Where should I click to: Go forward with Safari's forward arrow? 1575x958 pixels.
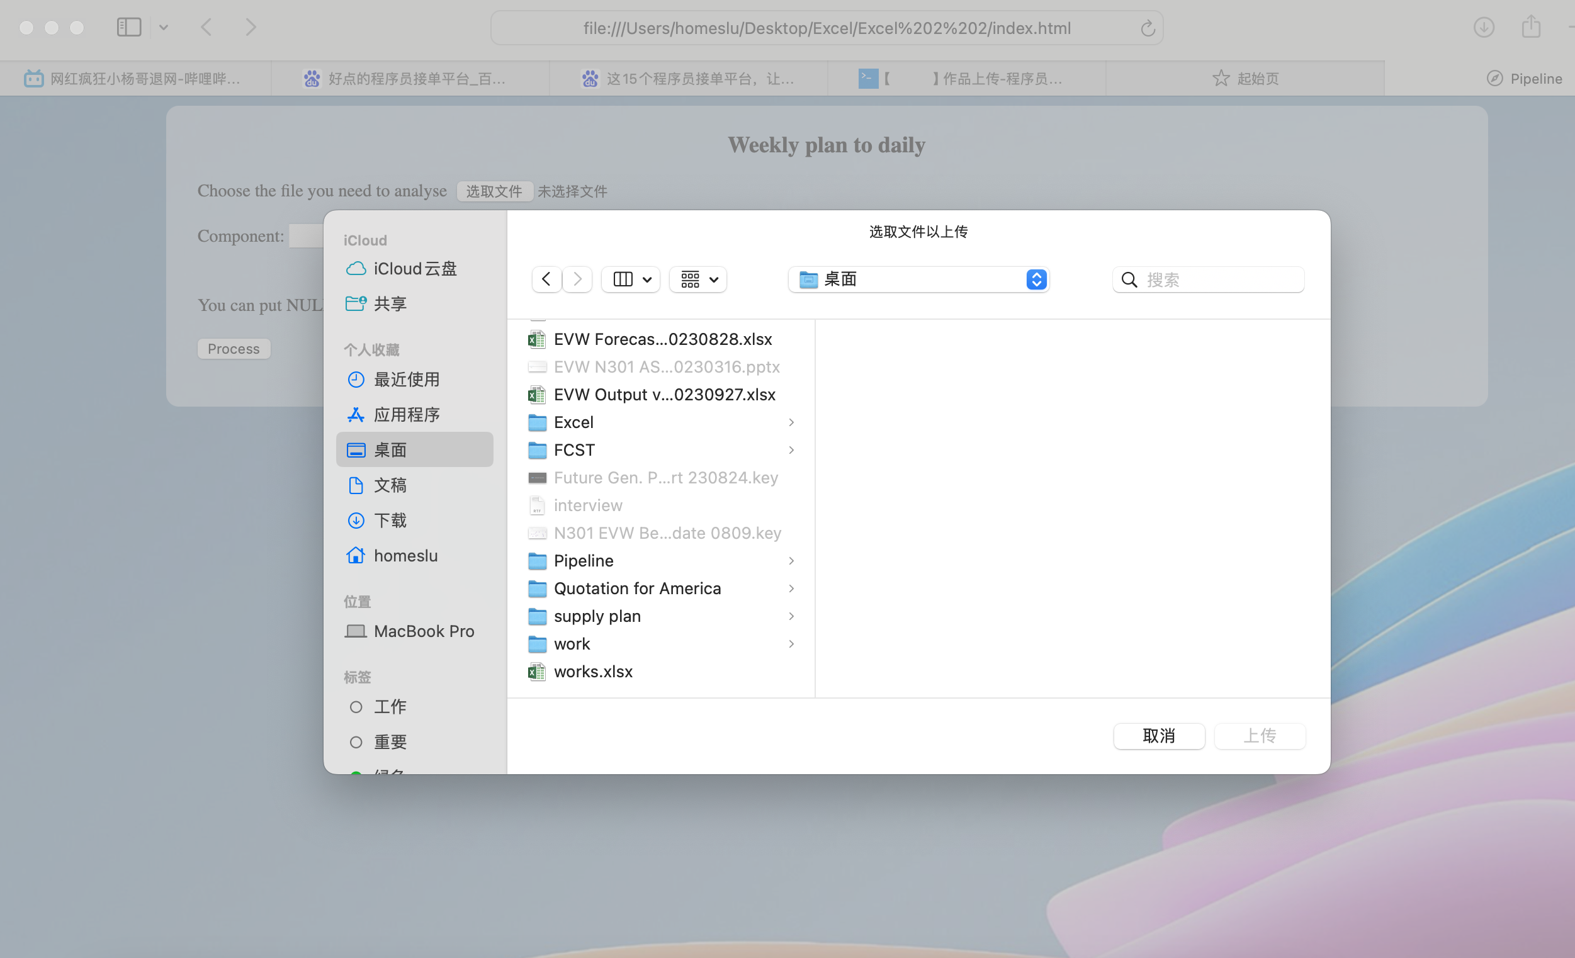click(x=251, y=28)
